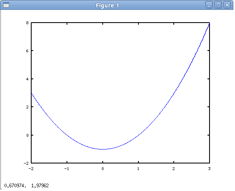Maximize the Figure 1 window
Image resolution: width=235 pixels, height=191 pixels.
[218, 5]
